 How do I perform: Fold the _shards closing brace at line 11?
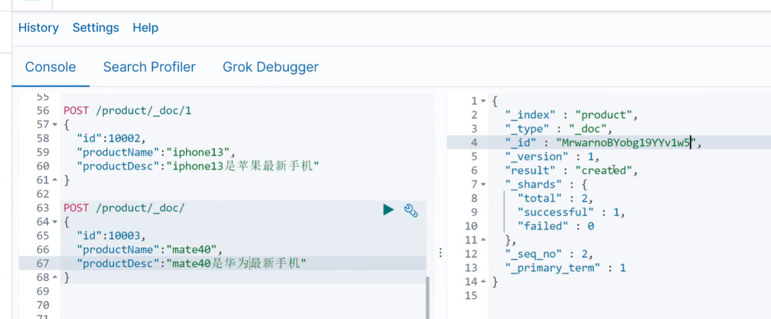click(x=483, y=240)
